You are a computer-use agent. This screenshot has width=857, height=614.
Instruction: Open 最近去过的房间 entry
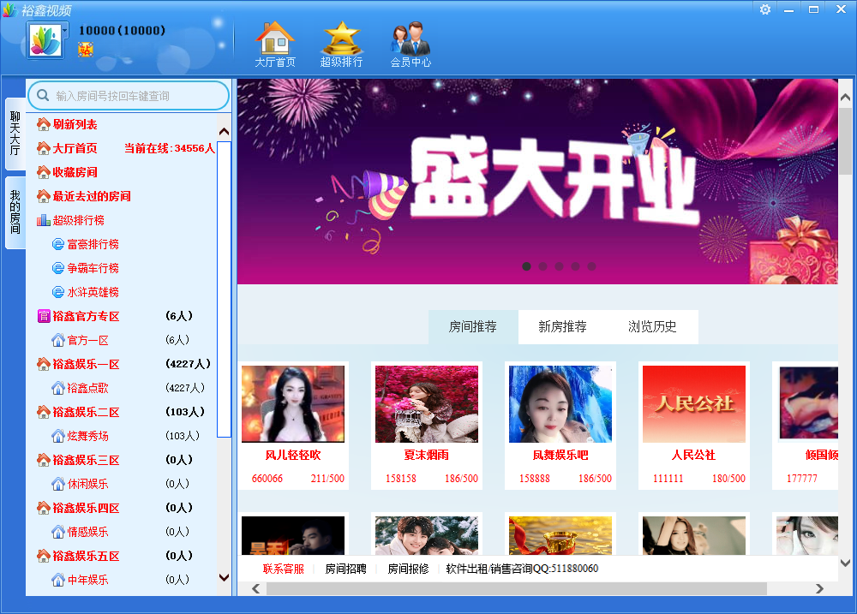[92, 197]
